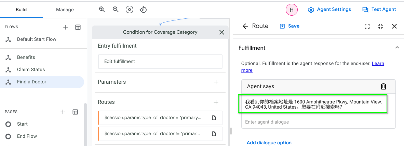Screen dimensions: 404x146
Task: Go back from the Route panel
Action: coord(245,26)
